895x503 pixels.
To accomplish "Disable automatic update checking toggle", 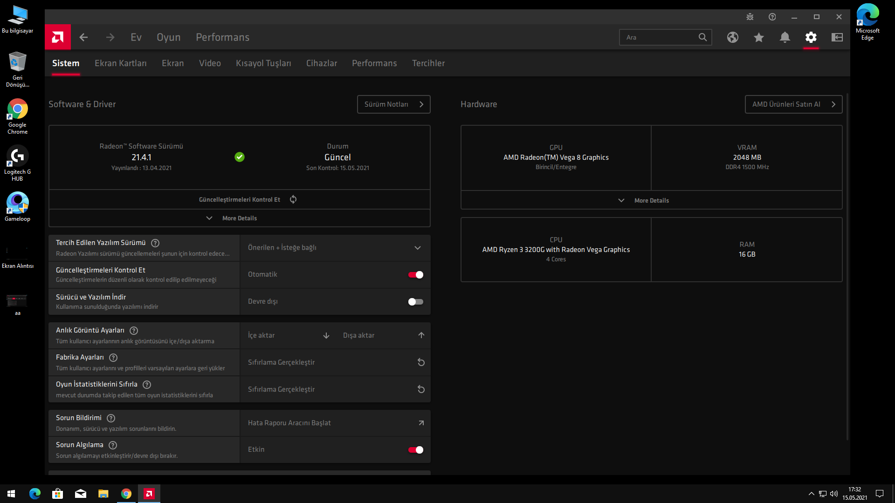I will pyautogui.click(x=415, y=275).
